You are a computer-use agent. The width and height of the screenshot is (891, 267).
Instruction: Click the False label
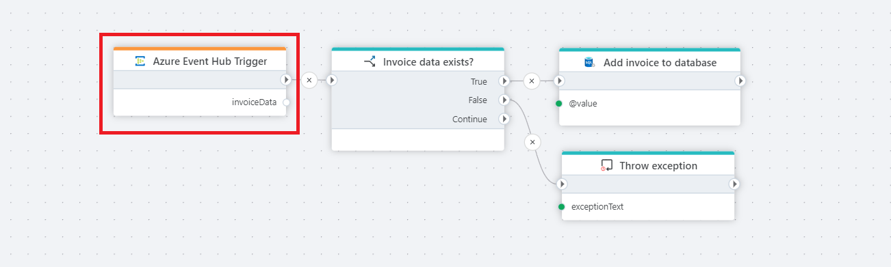pyautogui.click(x=478, y=100)
